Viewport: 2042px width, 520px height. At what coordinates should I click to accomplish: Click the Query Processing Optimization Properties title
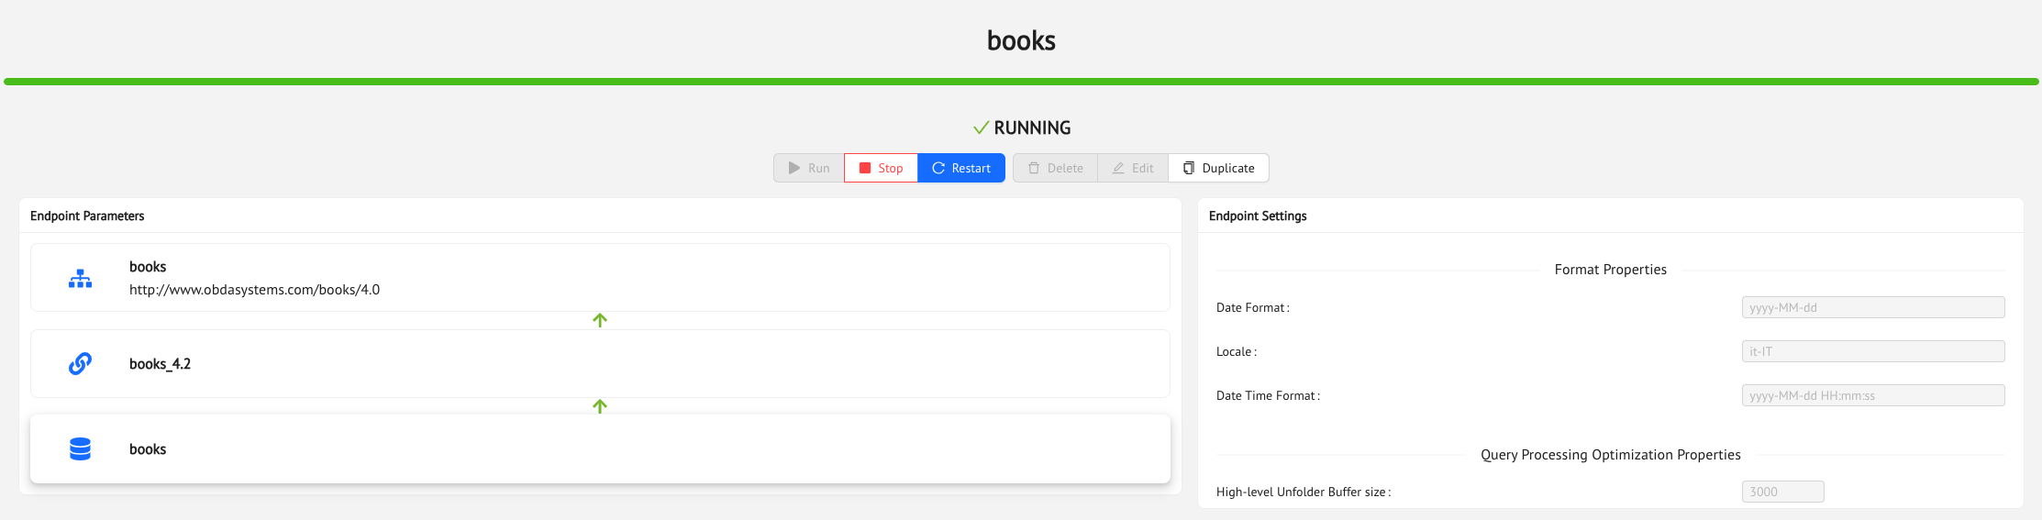pos(1611,455)
